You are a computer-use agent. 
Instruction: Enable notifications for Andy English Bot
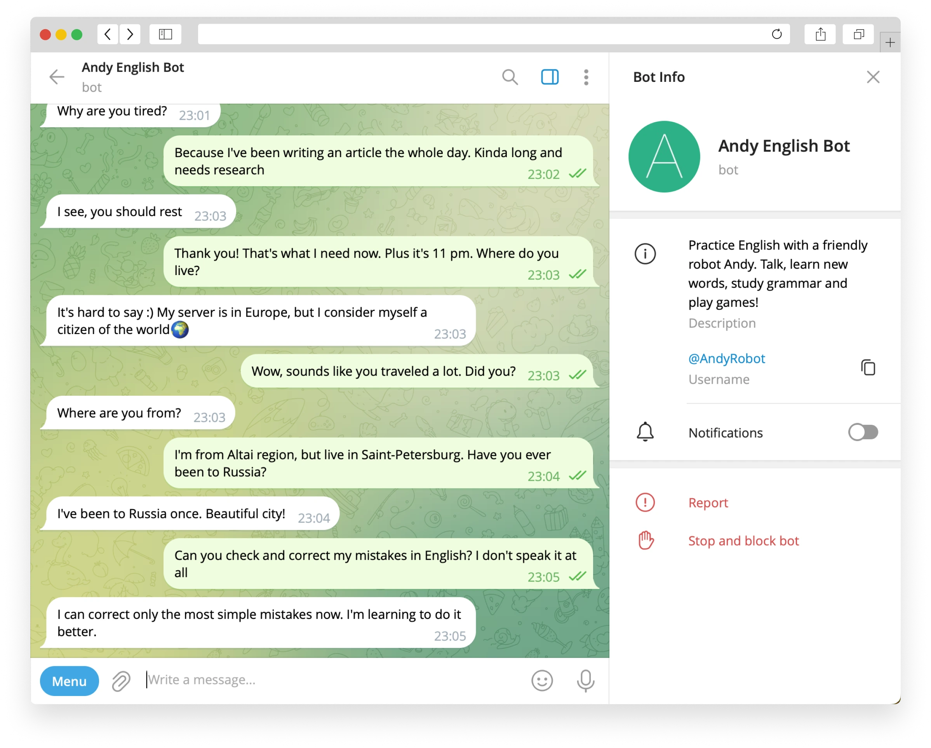[863, 432]
